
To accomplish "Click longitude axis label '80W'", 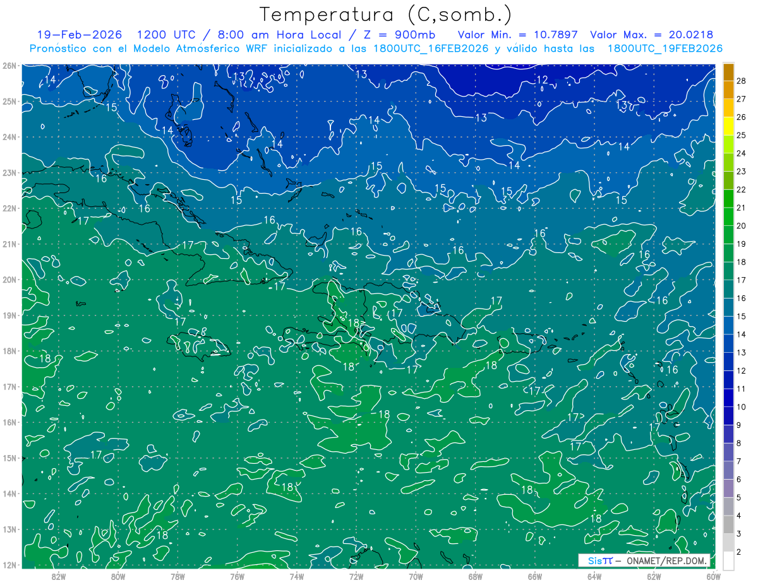I will click(x=118, y=576).
